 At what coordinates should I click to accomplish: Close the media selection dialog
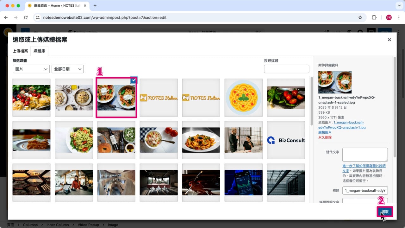(x=389, y=40)
